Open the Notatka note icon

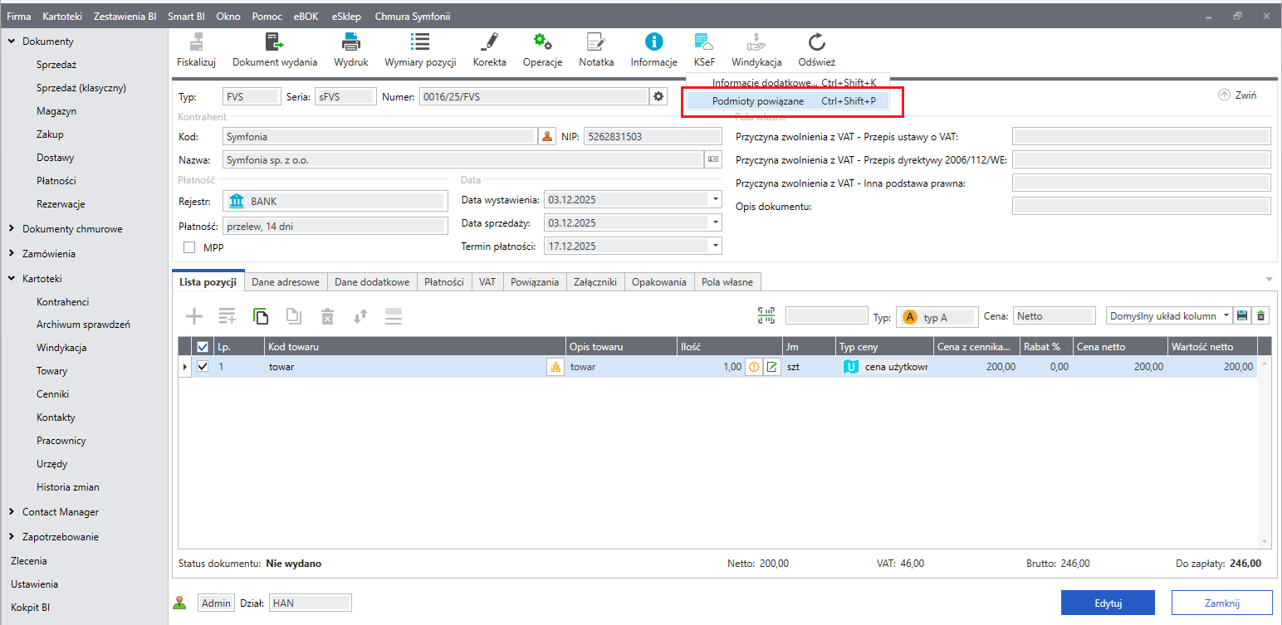click(595, 42)
